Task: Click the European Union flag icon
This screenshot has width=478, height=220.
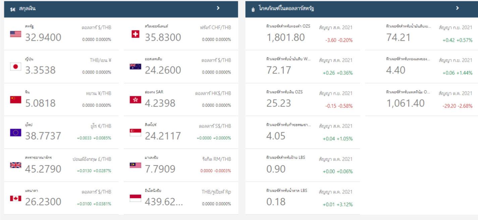Action: tap(16, 132)
